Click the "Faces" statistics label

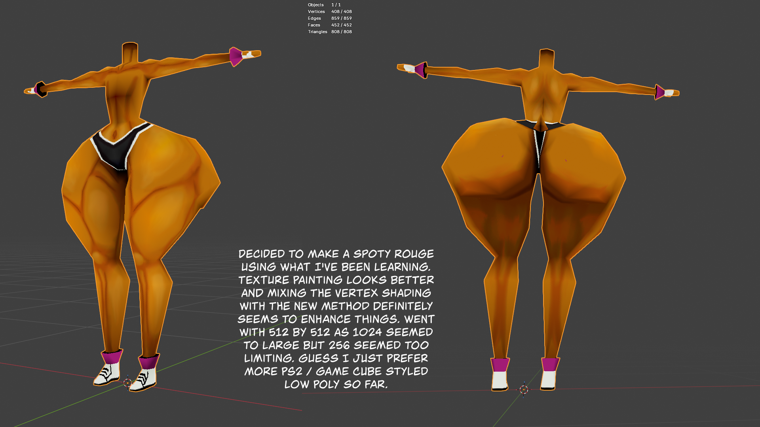[314, 25]
